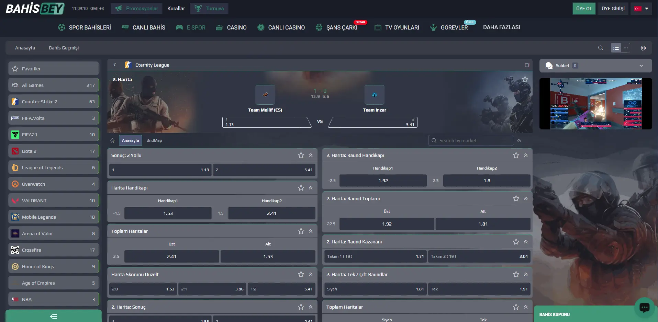Viewport: 658px width, 322px height.
Task: Open Arena of Valor category
Action: point(54,233)
